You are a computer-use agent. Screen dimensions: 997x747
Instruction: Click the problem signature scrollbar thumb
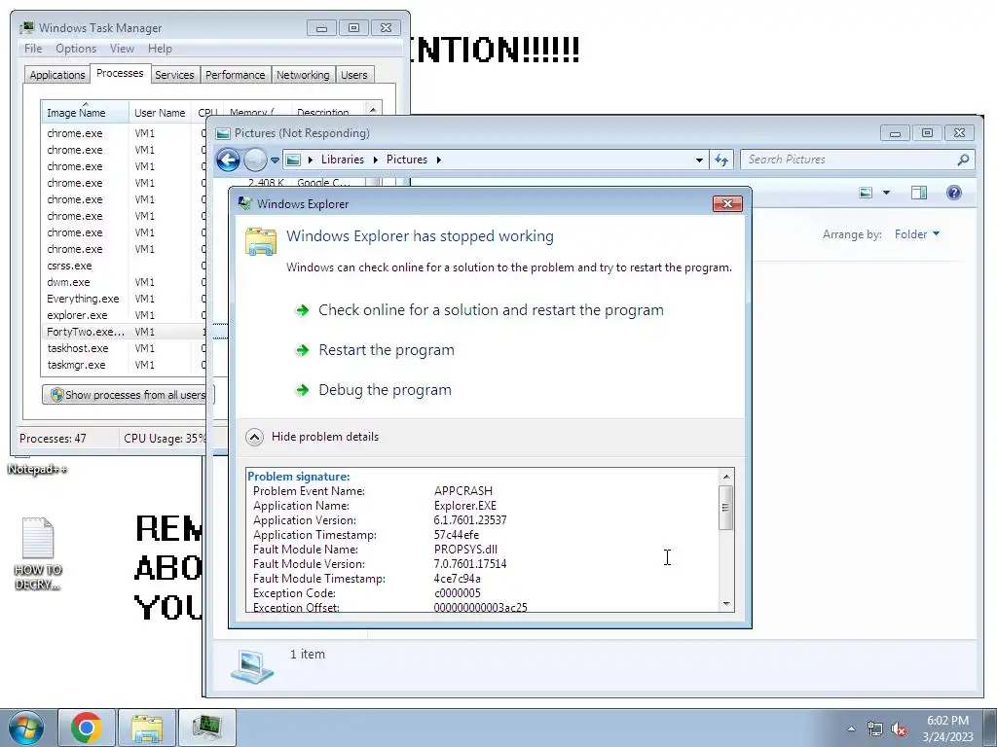pos(726,508)
